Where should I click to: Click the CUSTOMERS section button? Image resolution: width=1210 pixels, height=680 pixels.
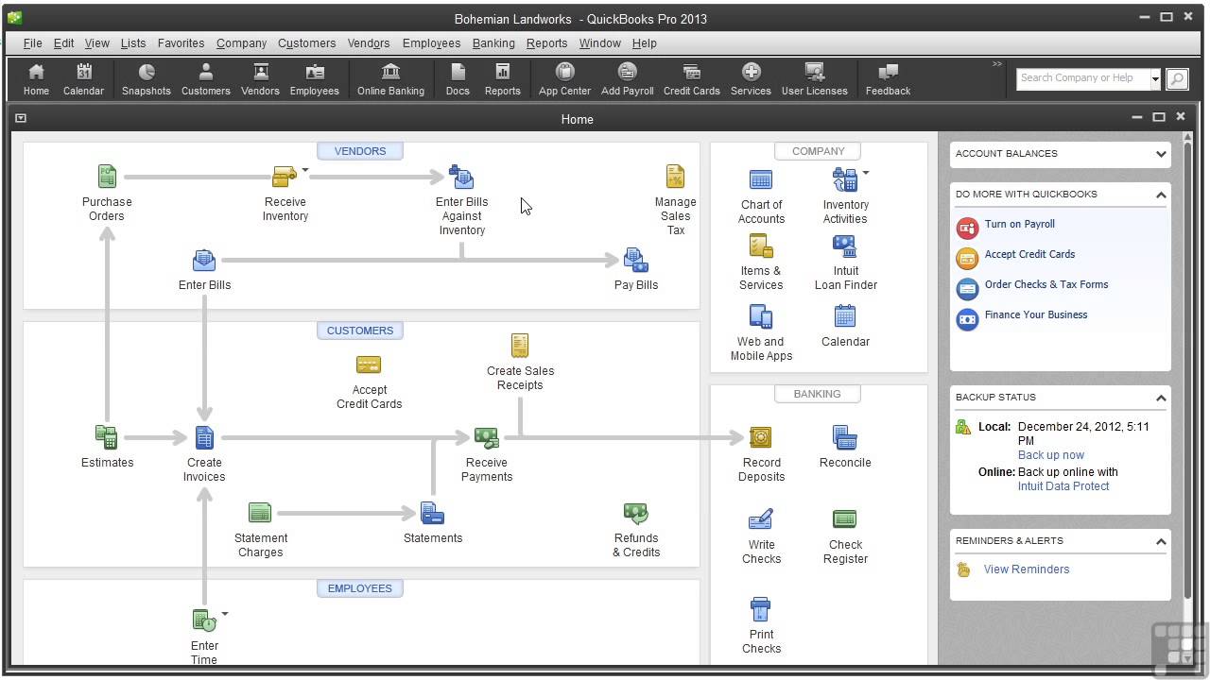[360, 331]
